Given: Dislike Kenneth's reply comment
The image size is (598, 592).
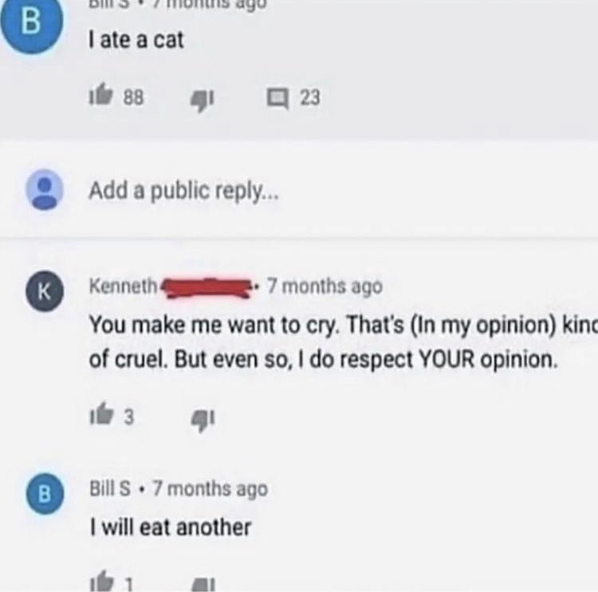Looking at the screenshot, I should click(203, 420).
